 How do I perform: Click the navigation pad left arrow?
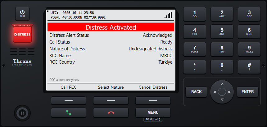[215, 92]
